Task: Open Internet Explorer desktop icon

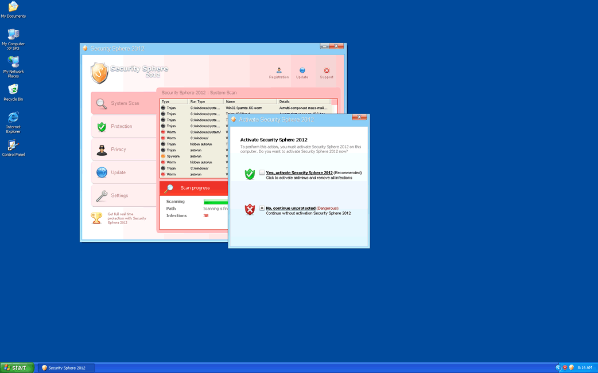Action: tap(13, 118)
